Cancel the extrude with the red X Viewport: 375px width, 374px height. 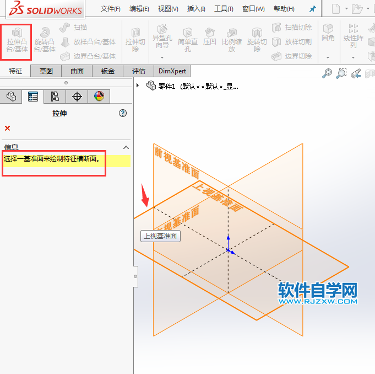[7, 128]
